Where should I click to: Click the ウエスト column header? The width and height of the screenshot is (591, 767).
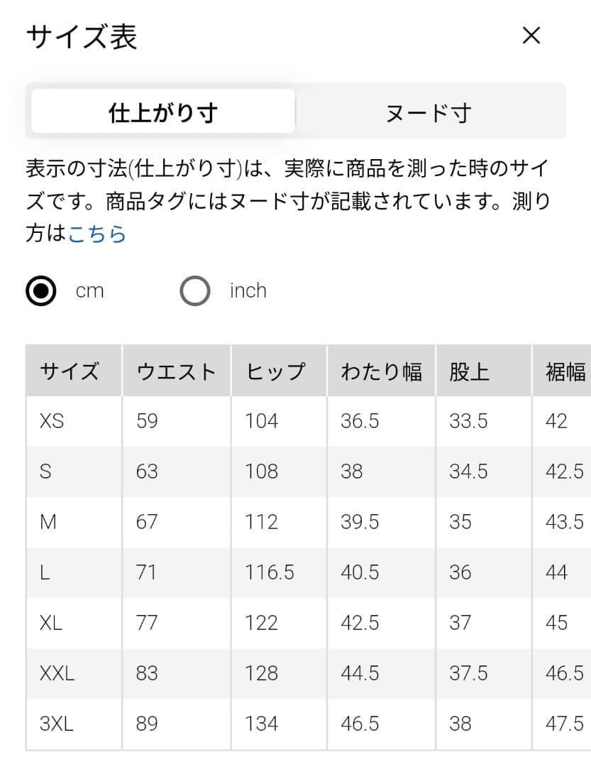(177, 371)
